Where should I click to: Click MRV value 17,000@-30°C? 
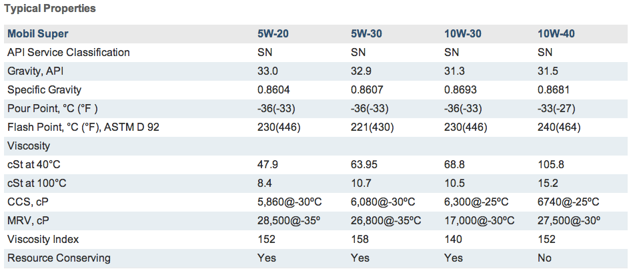tap(480, 220)
